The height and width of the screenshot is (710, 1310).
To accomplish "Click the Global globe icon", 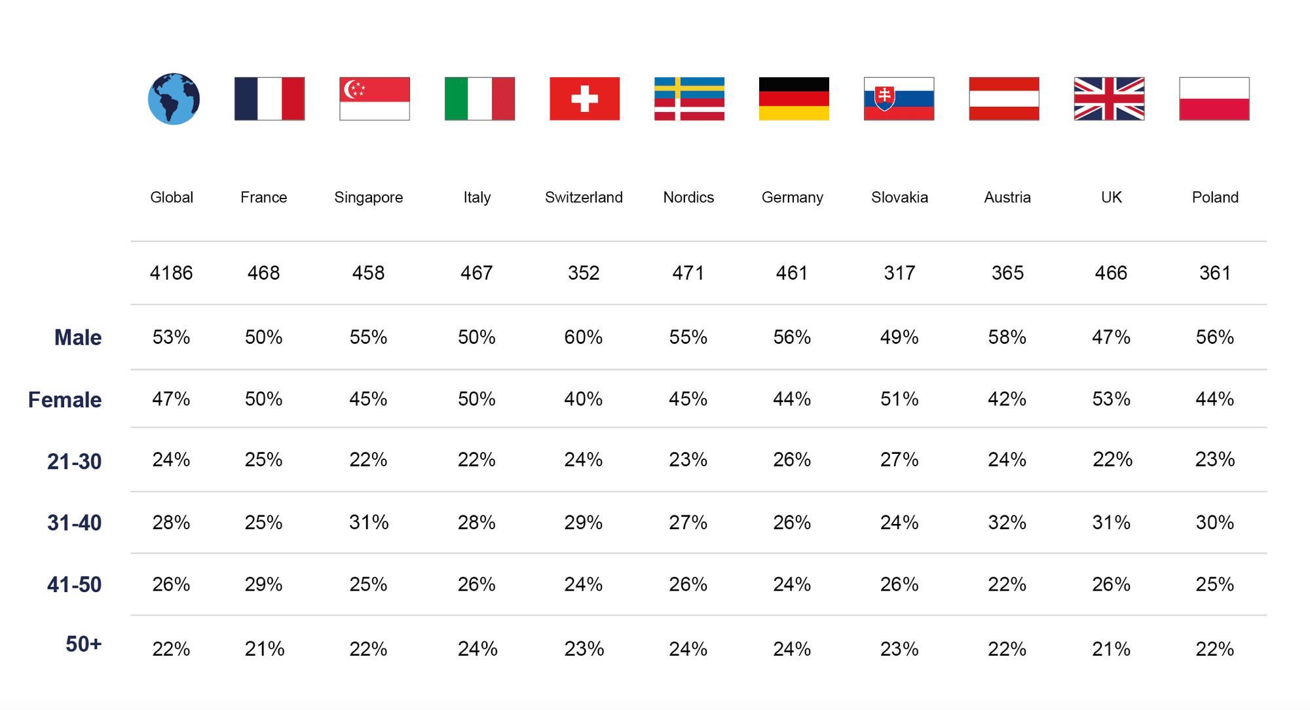I will (174, 99).
